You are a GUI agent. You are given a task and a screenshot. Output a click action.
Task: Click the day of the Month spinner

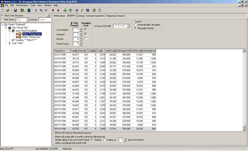click(x=125, y=140)
